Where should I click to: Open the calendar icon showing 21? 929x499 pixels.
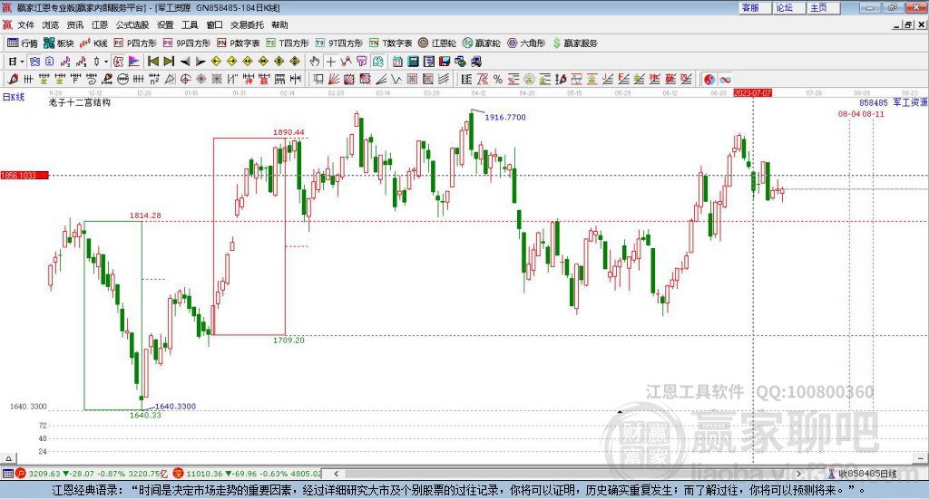[397, 62]
